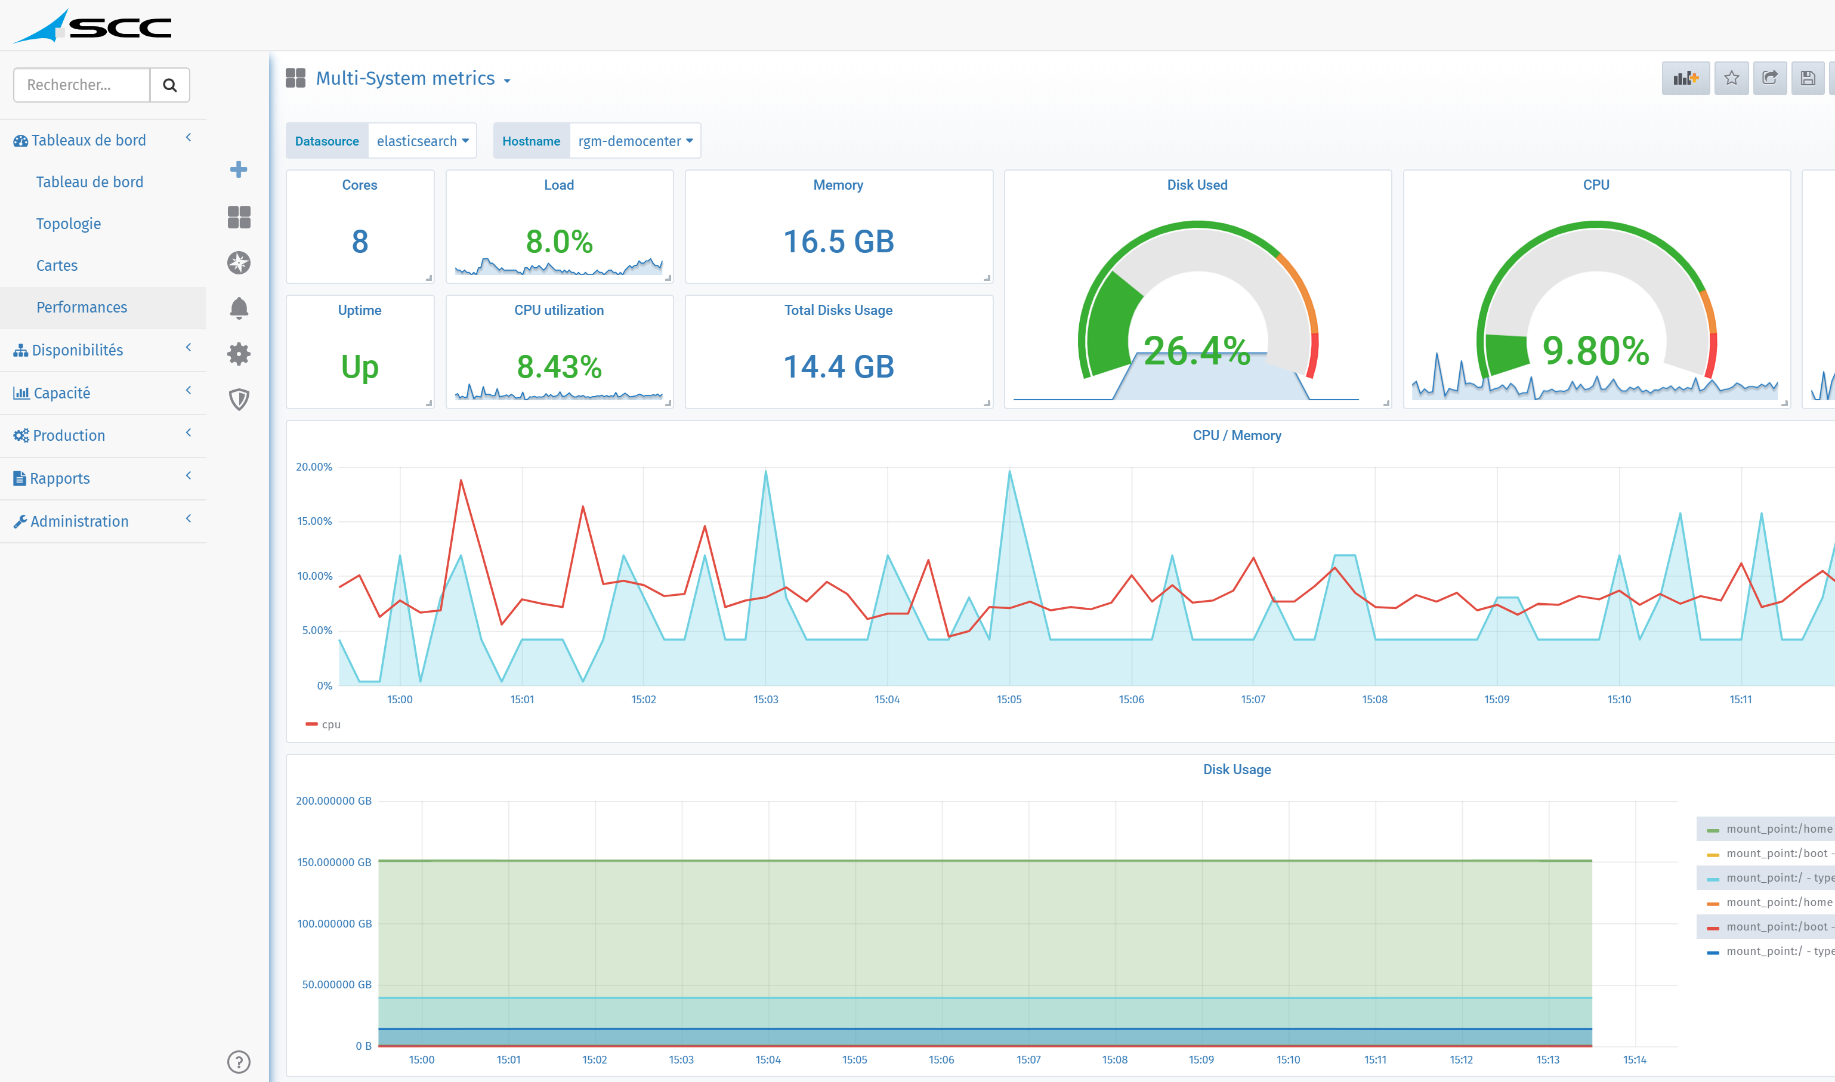Open alerting bell icon
The height and width of the screenshot is (1082, 1835).
click(239, 308)
